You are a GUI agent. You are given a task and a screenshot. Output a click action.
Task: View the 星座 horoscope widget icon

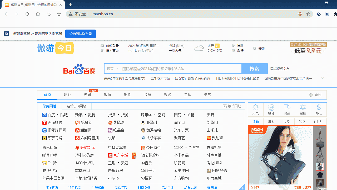pyautogui.click(x=303, y=109)
